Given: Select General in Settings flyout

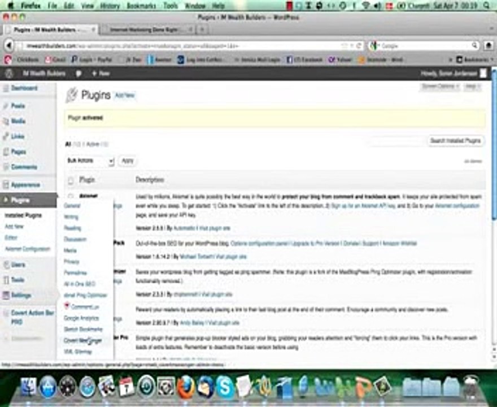Looking at the screenshot, I should [72, 206].
